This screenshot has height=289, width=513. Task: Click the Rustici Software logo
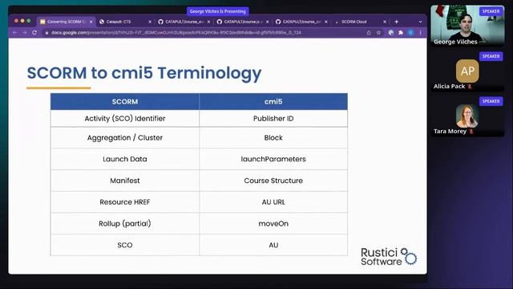389,256
